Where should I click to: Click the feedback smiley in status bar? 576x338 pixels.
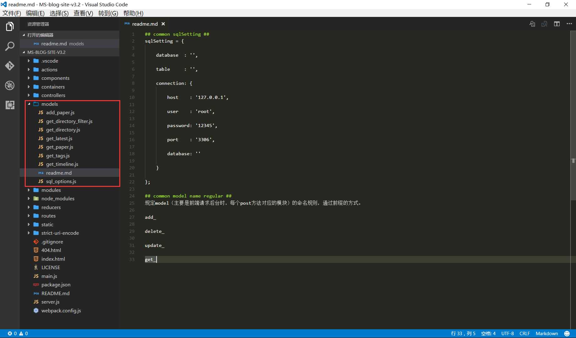point(567,333)
